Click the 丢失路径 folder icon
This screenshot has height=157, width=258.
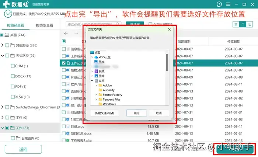[x=13, y=56]
